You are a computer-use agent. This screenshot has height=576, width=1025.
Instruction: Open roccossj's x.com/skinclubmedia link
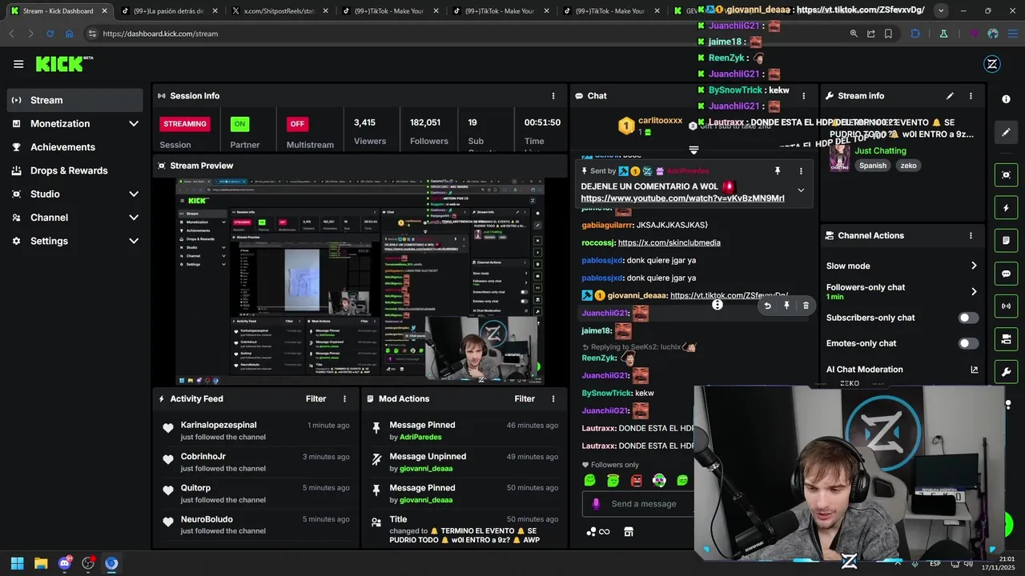click(x=669, y=242)
